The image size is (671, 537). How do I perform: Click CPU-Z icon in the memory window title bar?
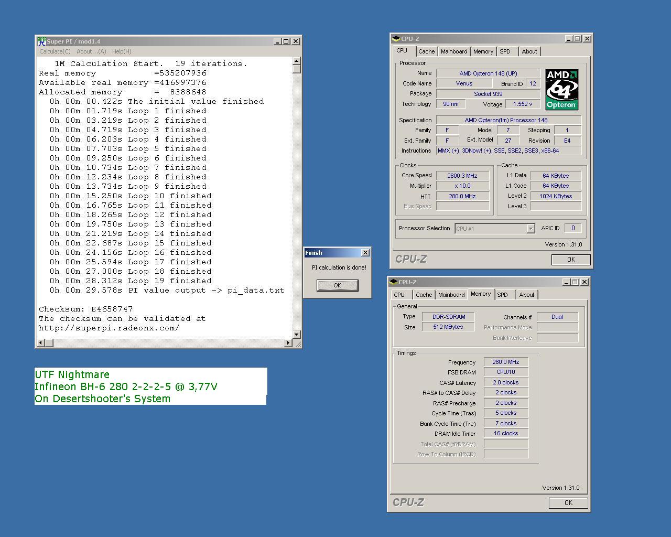coord(394,282)
